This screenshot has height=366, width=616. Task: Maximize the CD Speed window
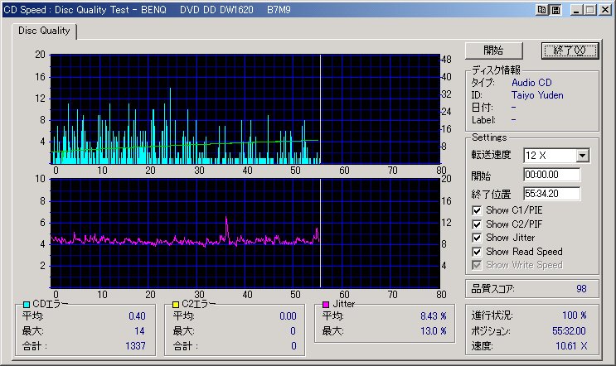[588, 9]
